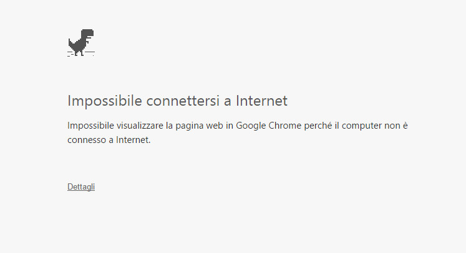Click the dinosaur's tail
The image size is (466, 253).
[x=71, y=41]
